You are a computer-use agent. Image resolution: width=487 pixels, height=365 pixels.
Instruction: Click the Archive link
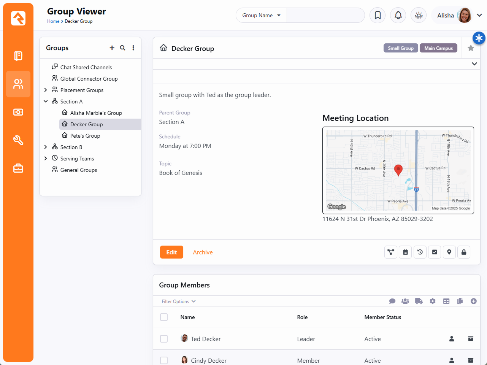(x=203, y=252)
